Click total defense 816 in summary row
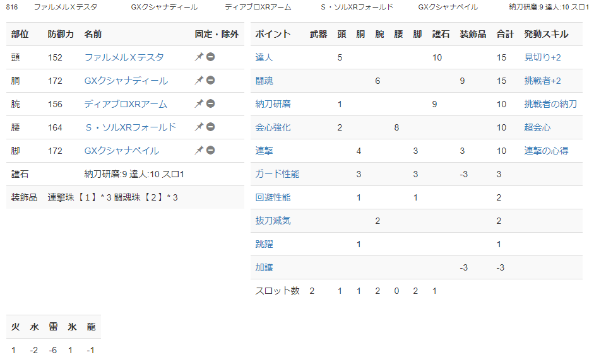The width and height of the screenshot is (594, 362). [x=12, y=7]
